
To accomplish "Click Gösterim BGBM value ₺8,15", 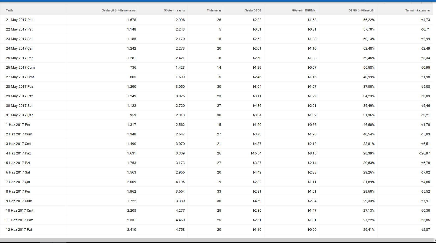I will coord(312,153).
